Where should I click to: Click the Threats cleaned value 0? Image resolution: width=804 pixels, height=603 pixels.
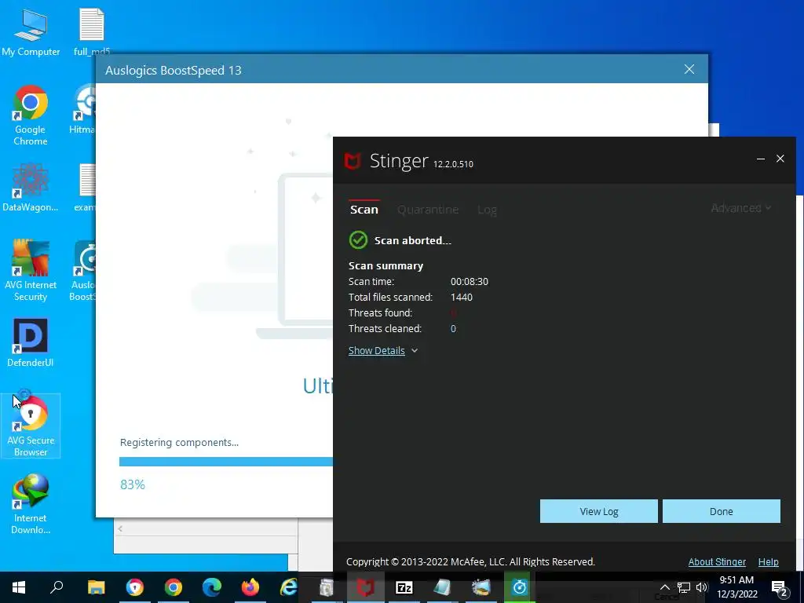[453, 329]
